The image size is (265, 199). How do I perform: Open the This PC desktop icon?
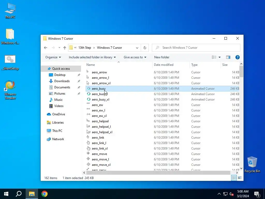pos(10,10)
